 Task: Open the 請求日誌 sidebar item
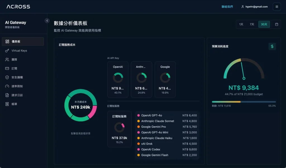coord(23,95)
